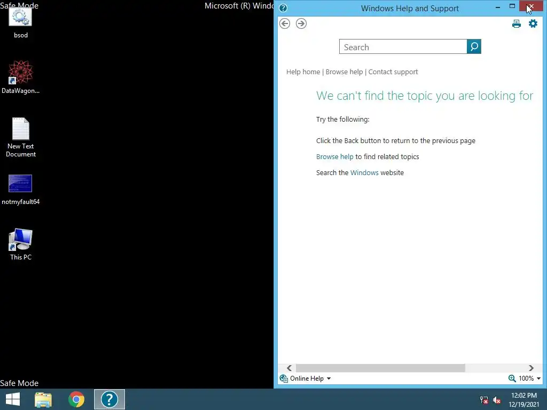The image size is (547, 410).
Task: Select the This PC desktop icon
Action: tap(21, 245)
